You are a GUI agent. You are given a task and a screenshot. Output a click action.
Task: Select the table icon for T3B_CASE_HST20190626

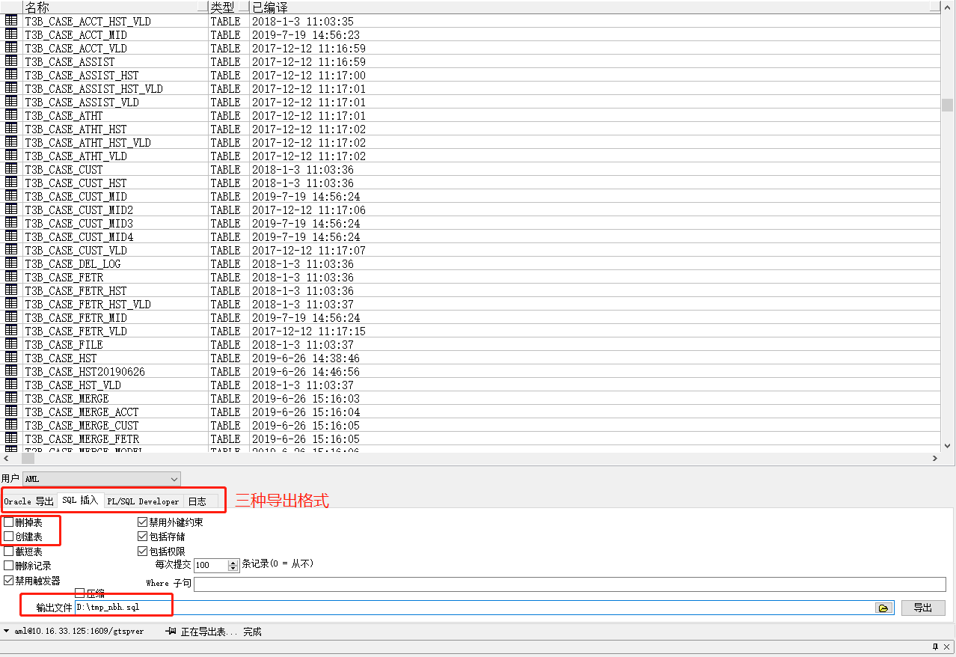click(11, 371)
